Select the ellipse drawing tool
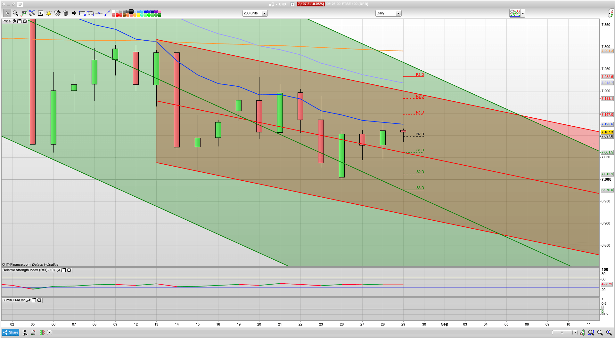The image size is (615, 338). pos(91,13)
